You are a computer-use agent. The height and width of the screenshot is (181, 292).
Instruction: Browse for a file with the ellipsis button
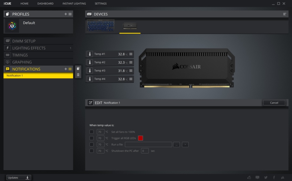click(x=177, y=144)
